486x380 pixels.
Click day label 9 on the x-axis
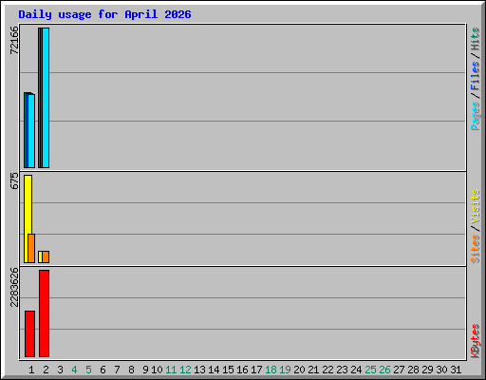[x=145, y=370]
